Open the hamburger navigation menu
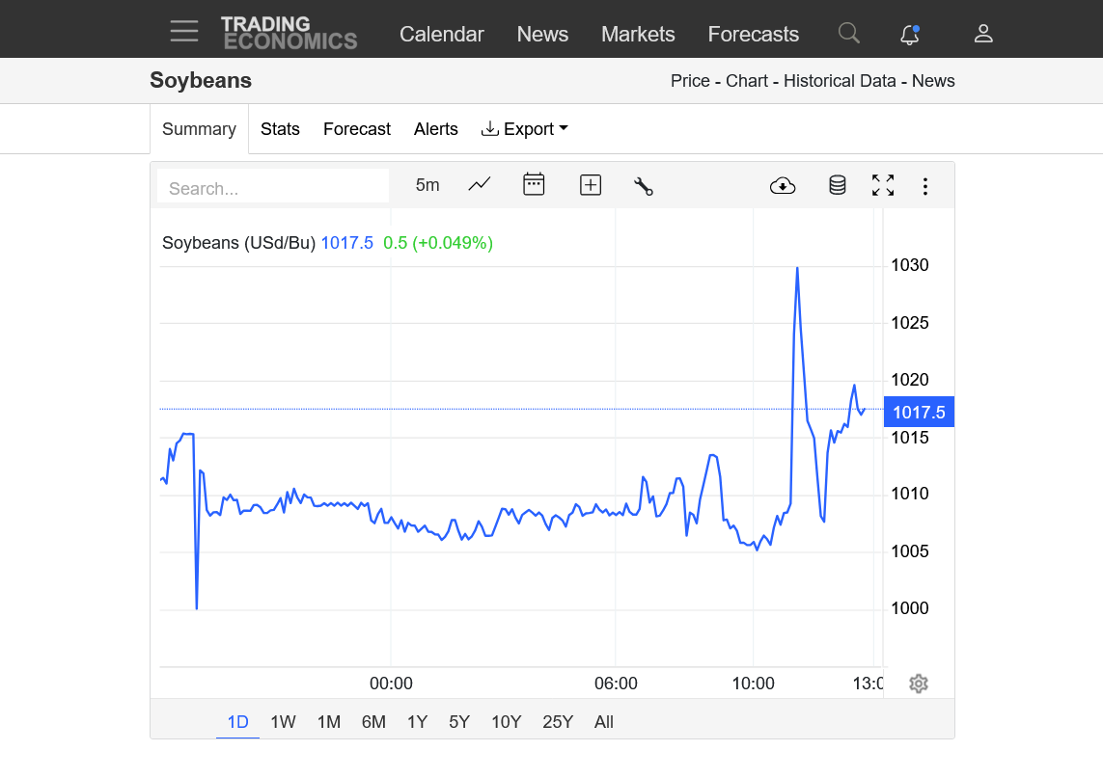The width and height of the screenshot is (1103, 778). click(x=183, y=32)
